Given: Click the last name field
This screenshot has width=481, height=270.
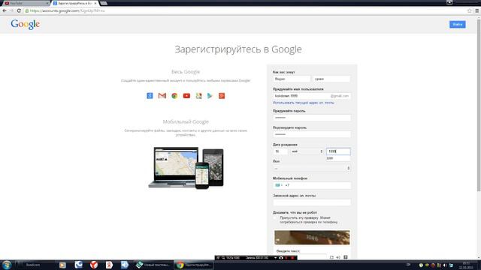Looking at the screenshot, I should [x=331, y=79].
